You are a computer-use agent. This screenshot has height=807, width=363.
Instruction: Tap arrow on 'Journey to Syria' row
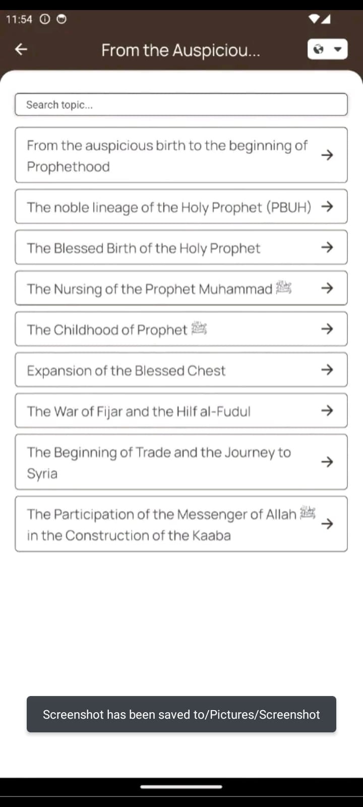[x=327, y=462]
